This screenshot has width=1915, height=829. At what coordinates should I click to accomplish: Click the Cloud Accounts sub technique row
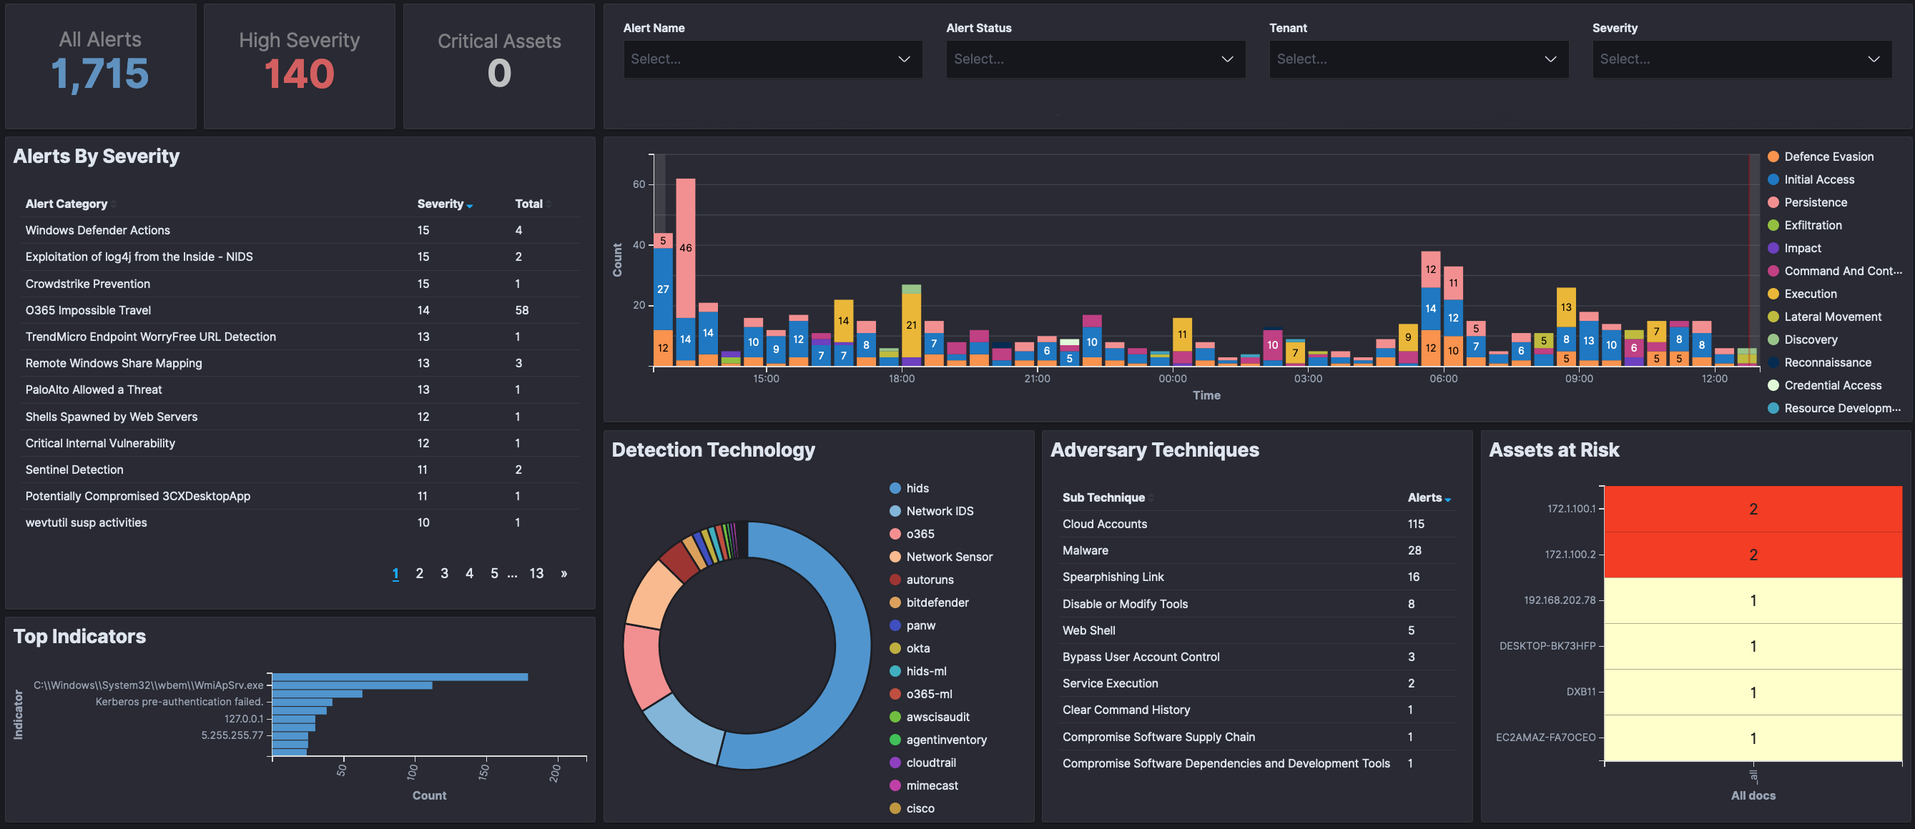tap(1104, 525)
